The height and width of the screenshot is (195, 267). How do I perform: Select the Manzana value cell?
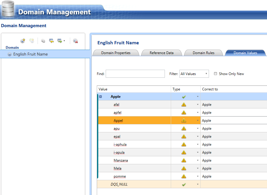134,160
